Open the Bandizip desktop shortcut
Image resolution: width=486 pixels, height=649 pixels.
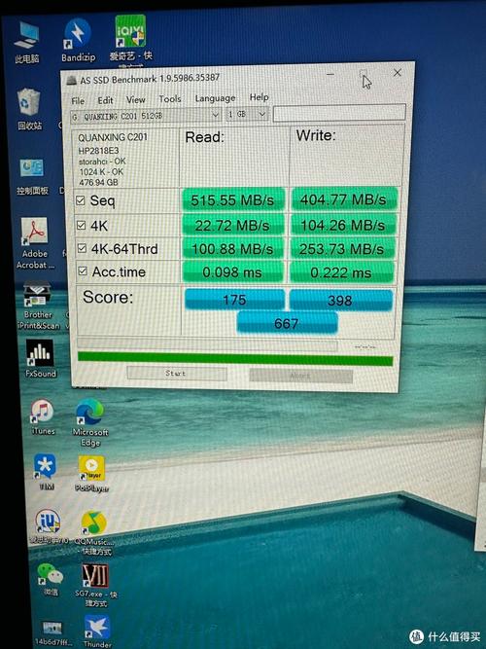78,40
